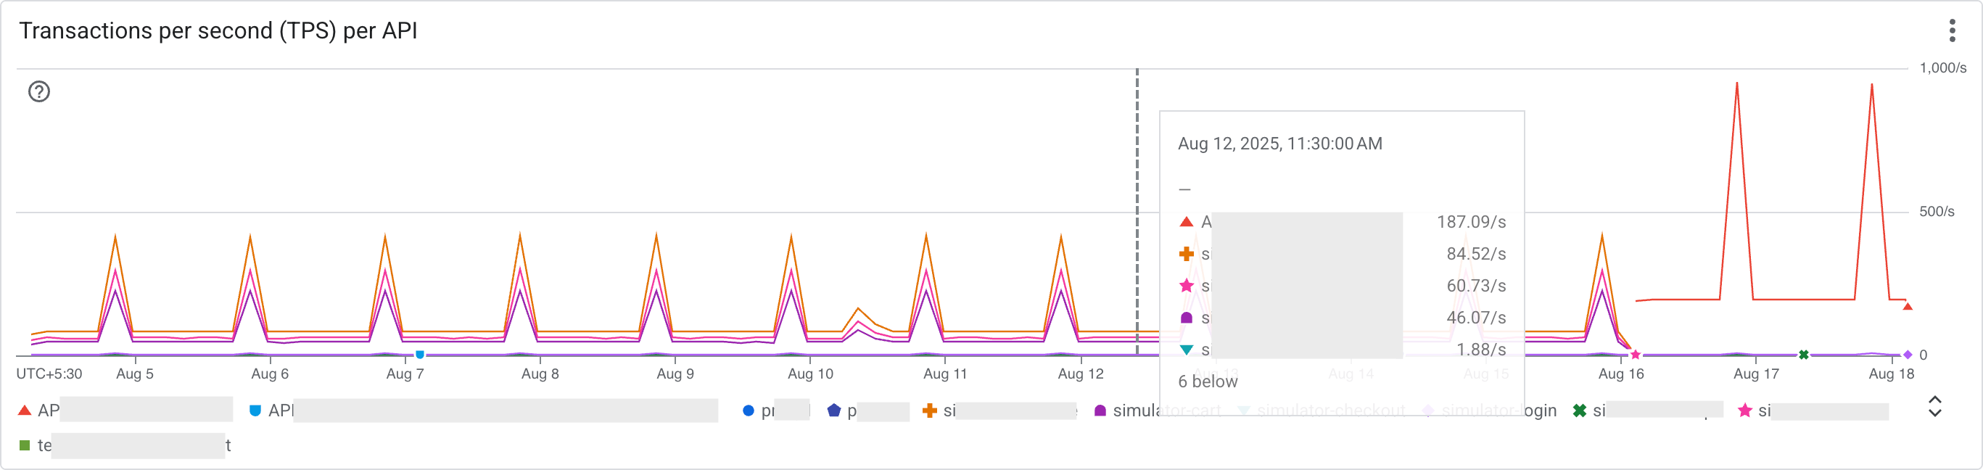Toggle the blue circle series in the legend
1983x470 pixels.
click(758, 411)
